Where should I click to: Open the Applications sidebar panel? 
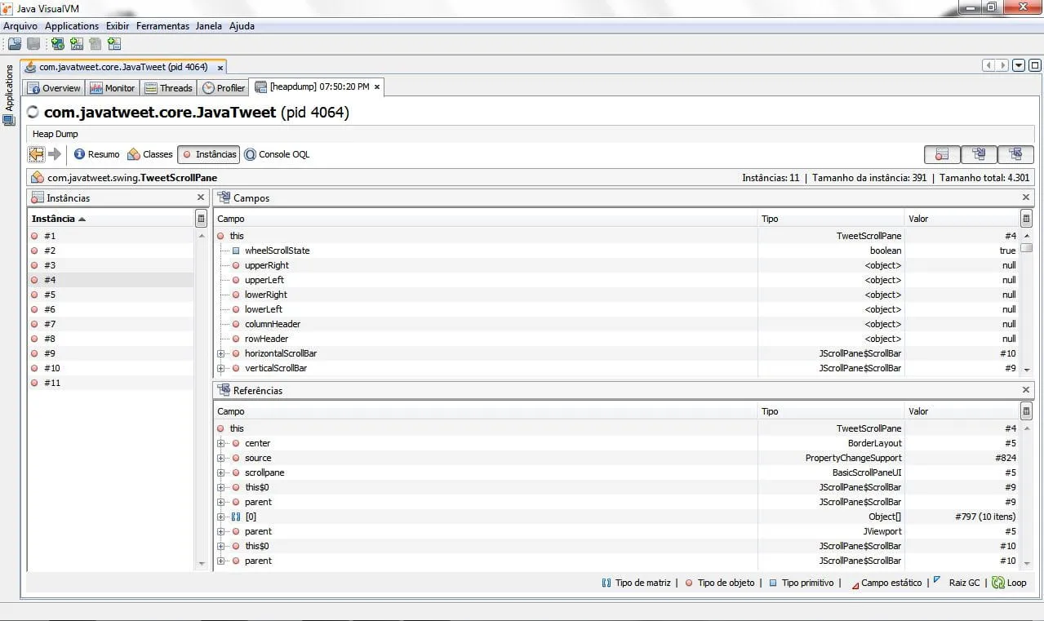point(9,95)
